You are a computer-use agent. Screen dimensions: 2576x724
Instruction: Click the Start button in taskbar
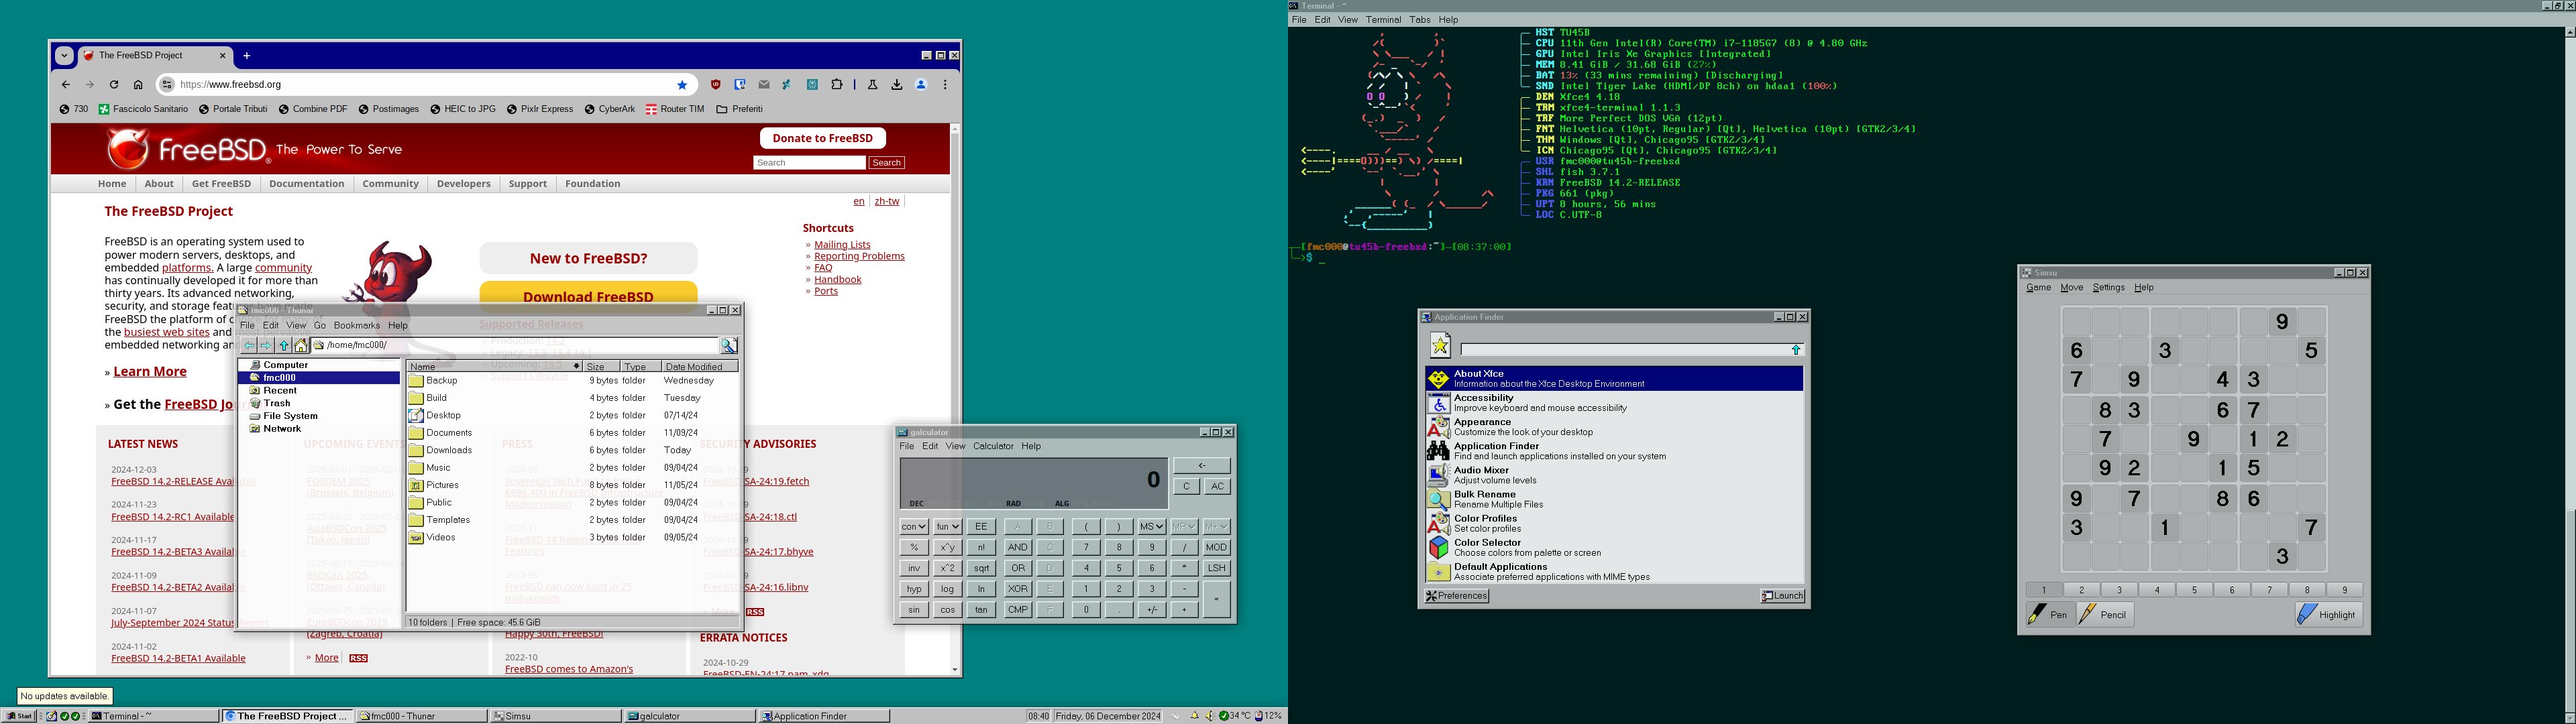coord(20,716)
